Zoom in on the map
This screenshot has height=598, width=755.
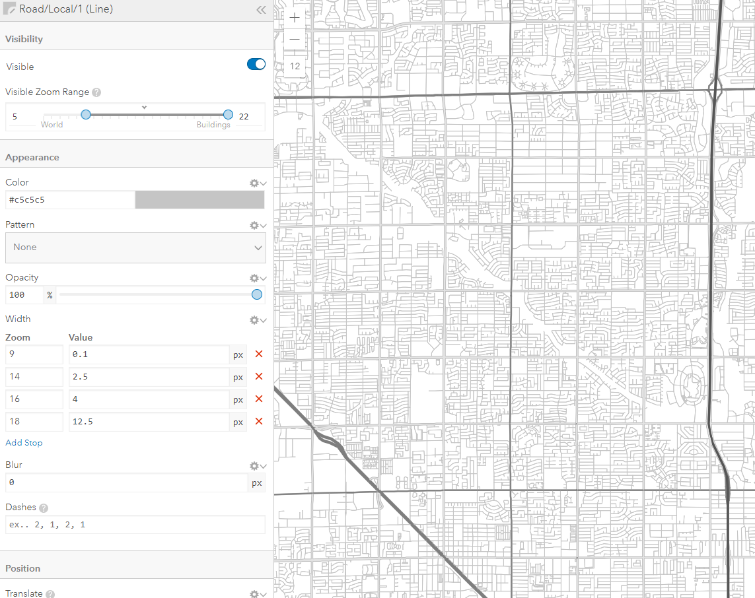[295, 18]
